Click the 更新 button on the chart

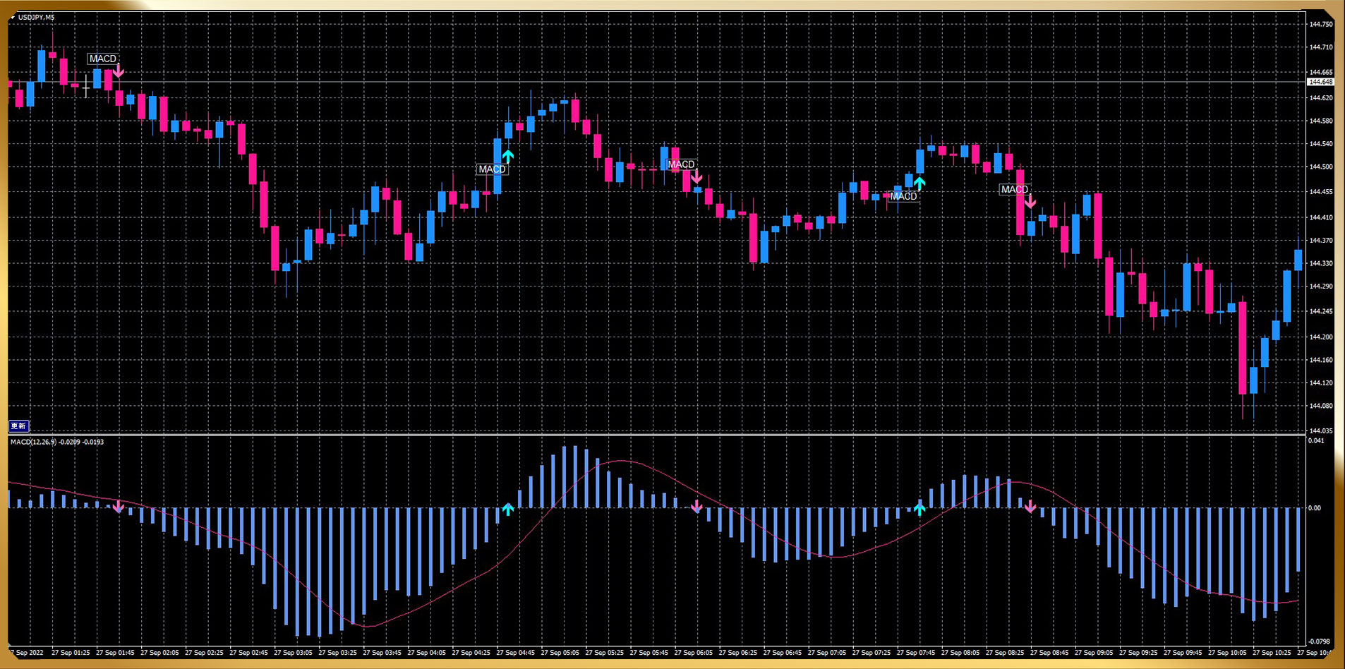[18, 426]
